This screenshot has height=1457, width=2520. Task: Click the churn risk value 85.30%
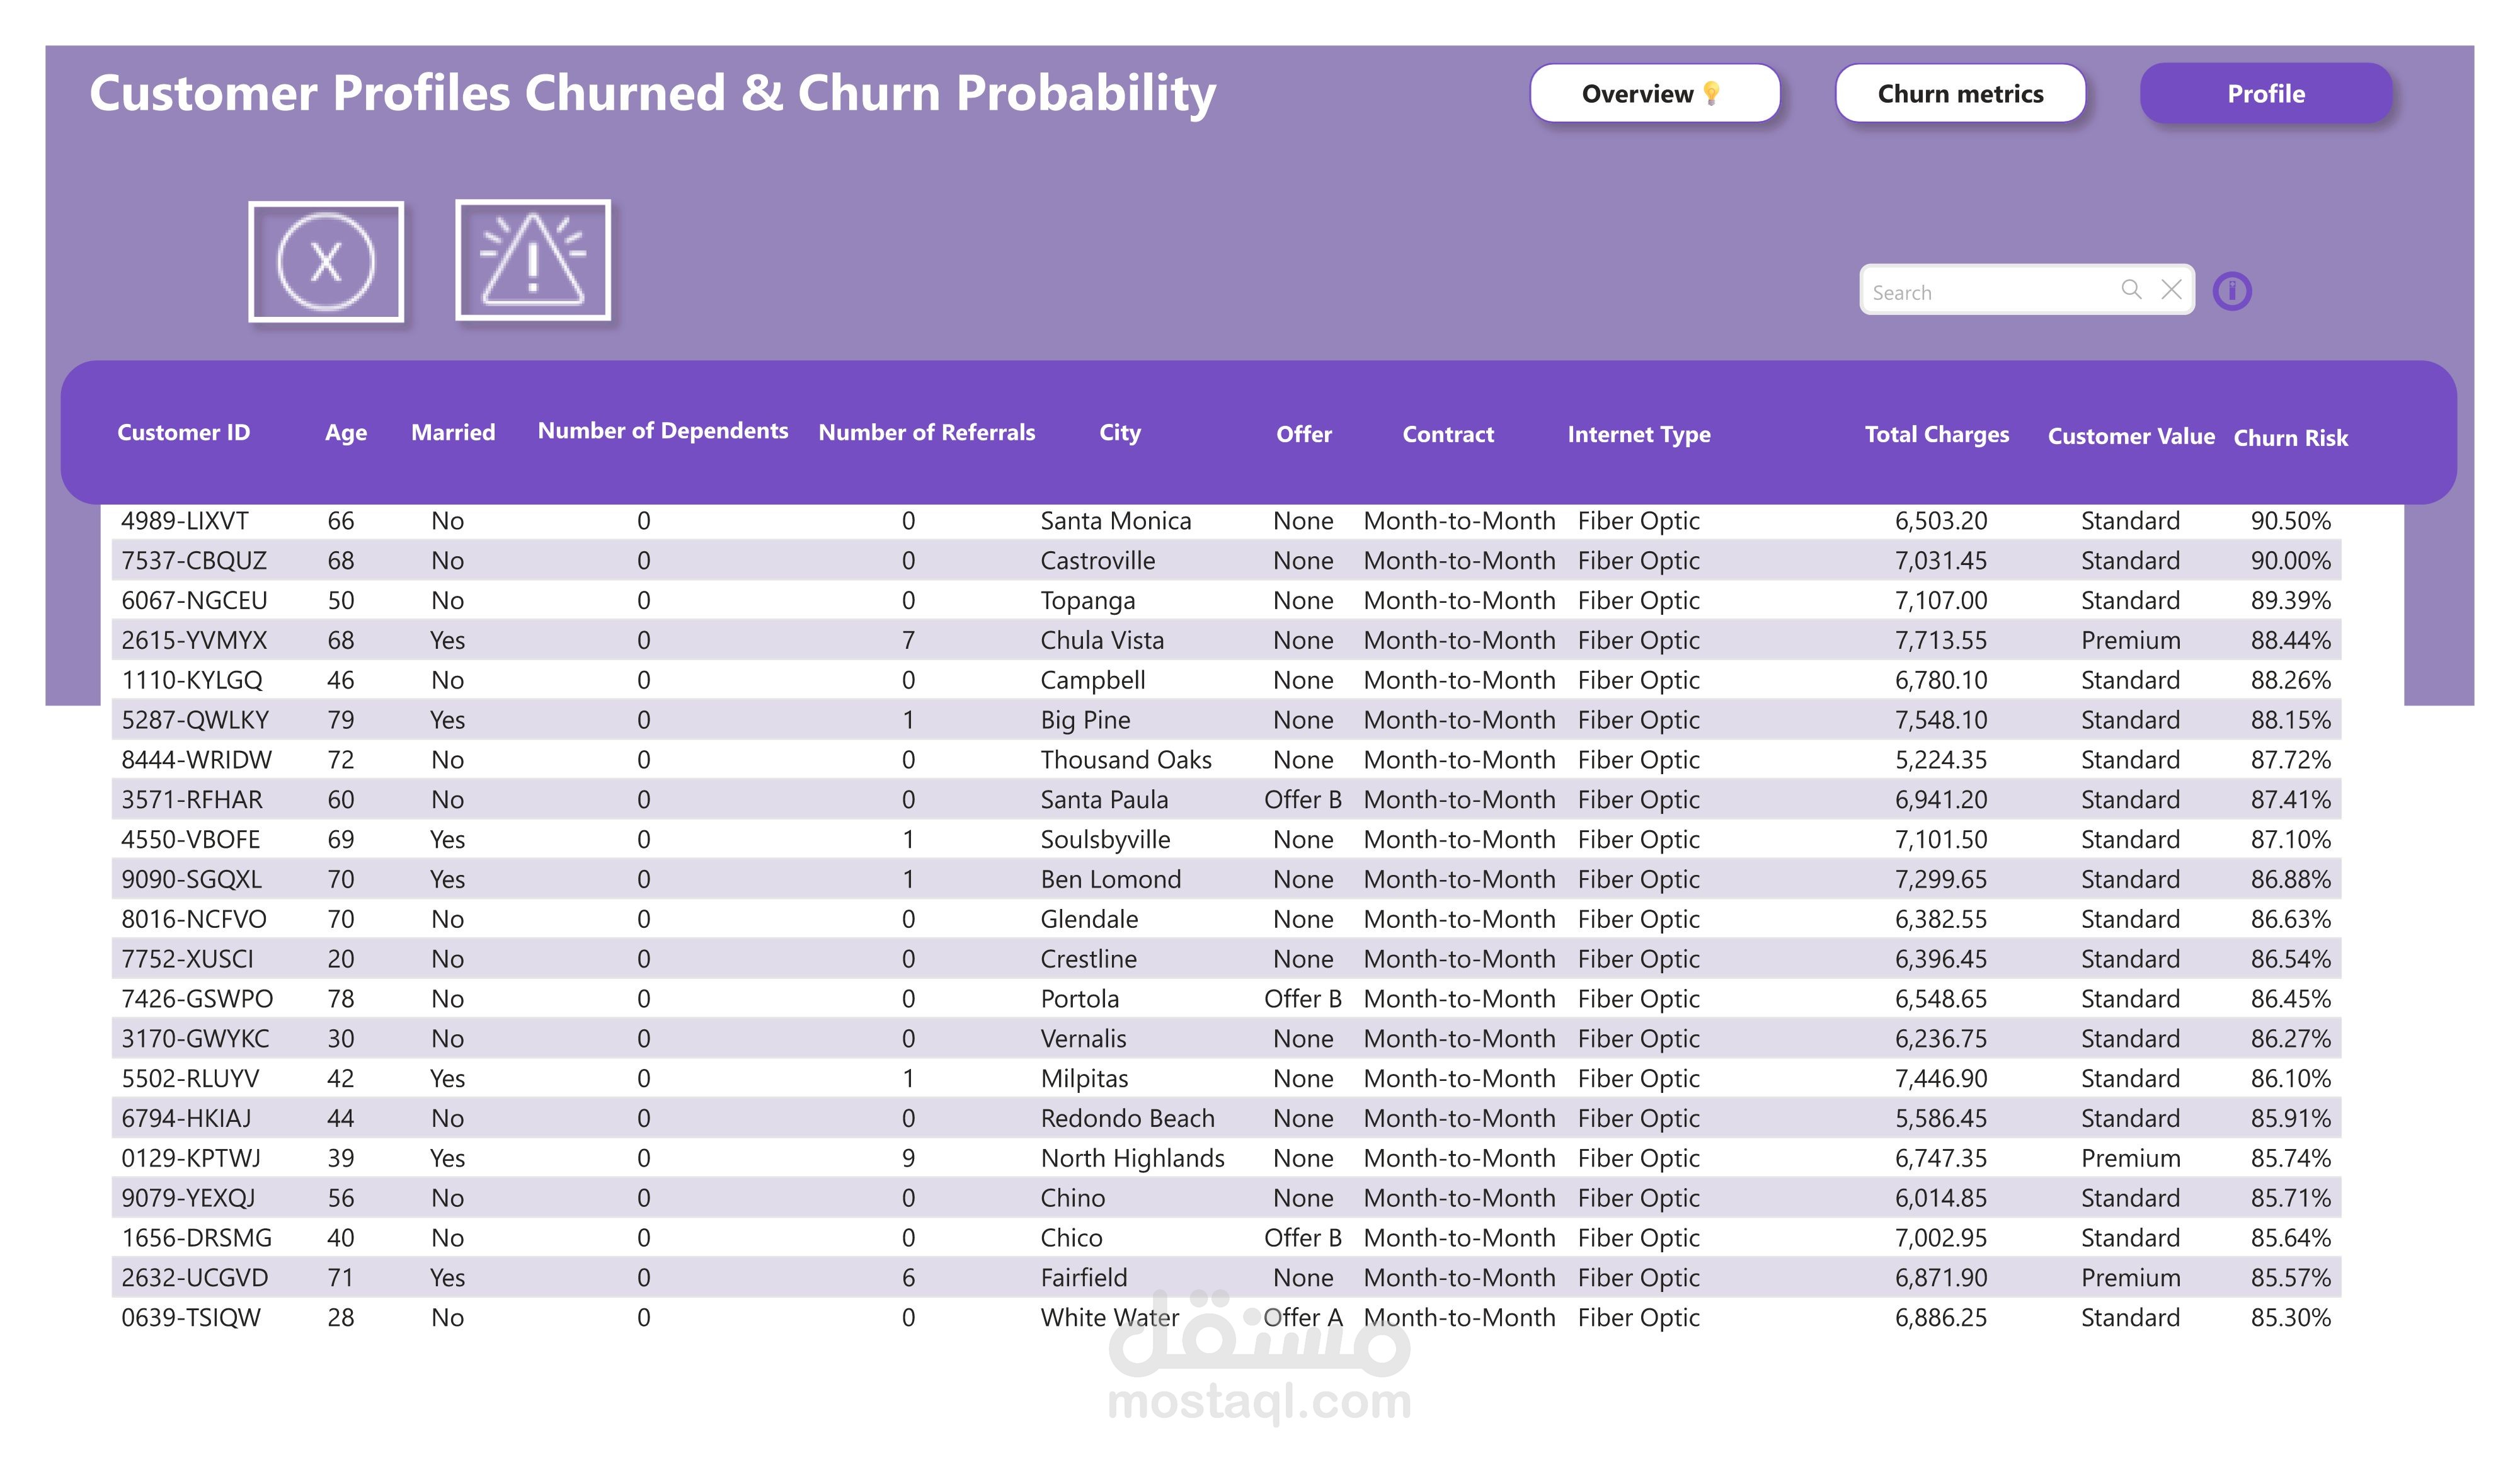coord(2291,1318)
